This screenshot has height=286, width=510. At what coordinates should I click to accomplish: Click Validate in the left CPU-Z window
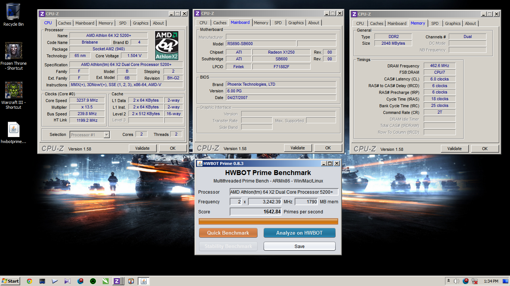[143, 148]
